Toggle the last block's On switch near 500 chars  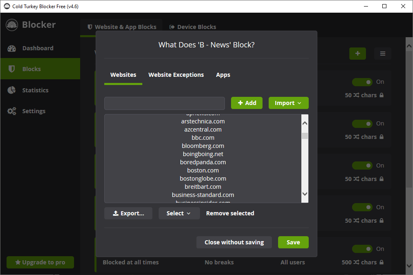[x=362, y=249]
